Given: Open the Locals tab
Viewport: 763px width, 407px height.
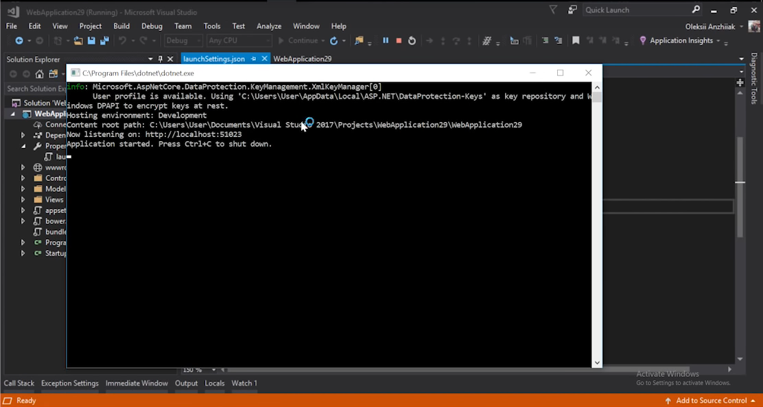Looking at the screenshot, I should 215,383.
